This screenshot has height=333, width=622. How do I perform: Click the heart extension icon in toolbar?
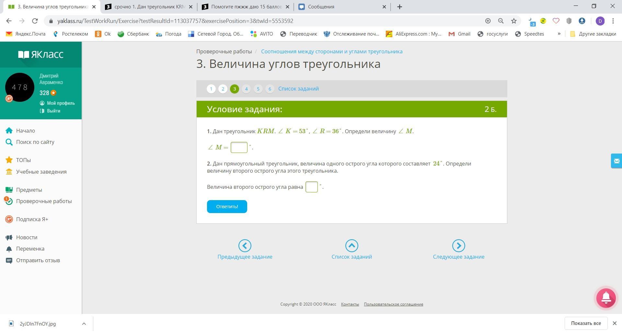[x=556, y=21]
